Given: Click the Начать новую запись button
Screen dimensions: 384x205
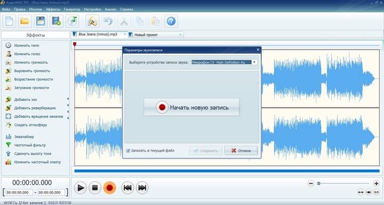Looking at the screenshot, I should point(191,107).
